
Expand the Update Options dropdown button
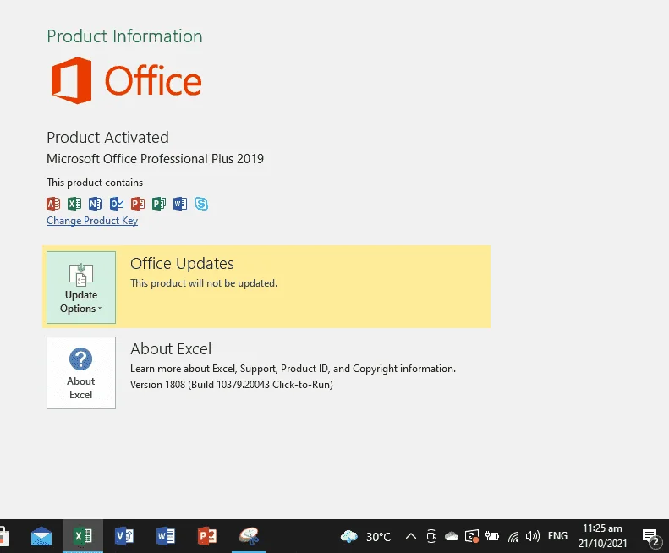[81, 287]
